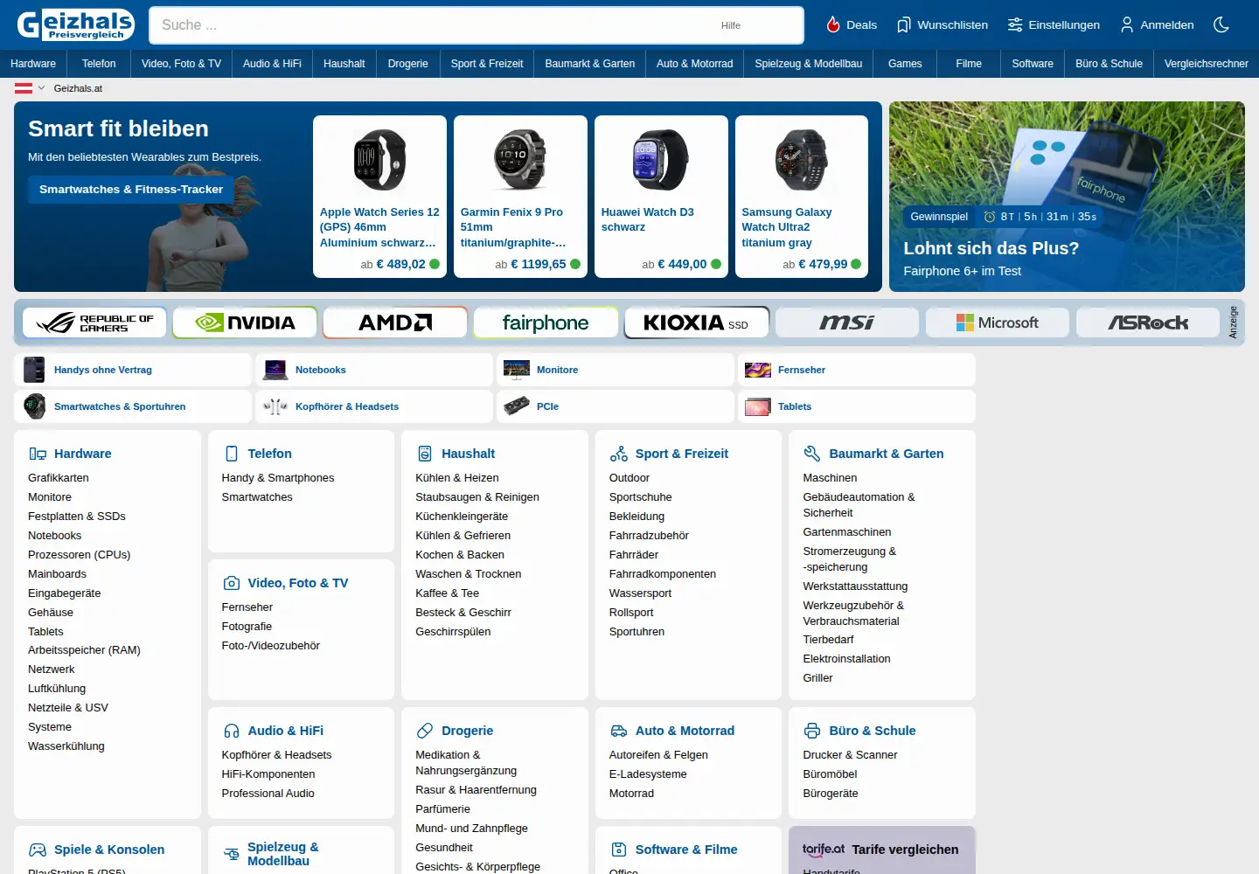Screen dimensions: 1259x874
Task: Open Kopfhörer & Headsets quick link tile
Action: pos(374,406)
